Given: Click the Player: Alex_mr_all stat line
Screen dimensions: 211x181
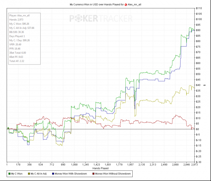Looking at the screenshot, I should (x=19, y=16).
